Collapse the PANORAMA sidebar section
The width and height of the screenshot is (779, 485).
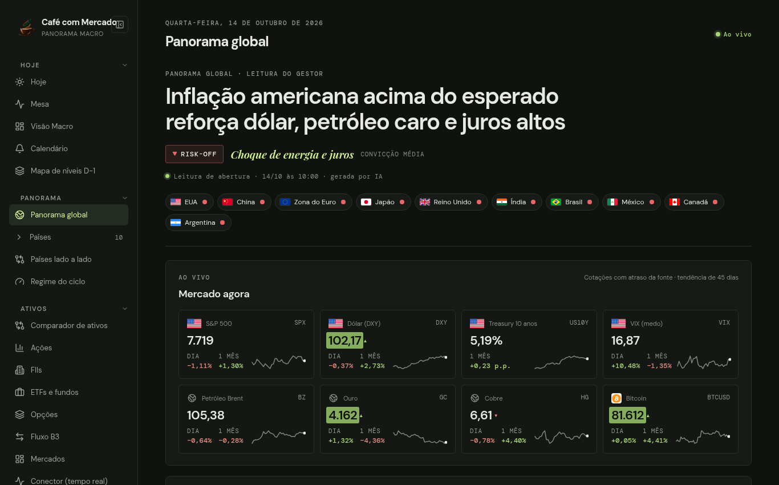point(125,198)
